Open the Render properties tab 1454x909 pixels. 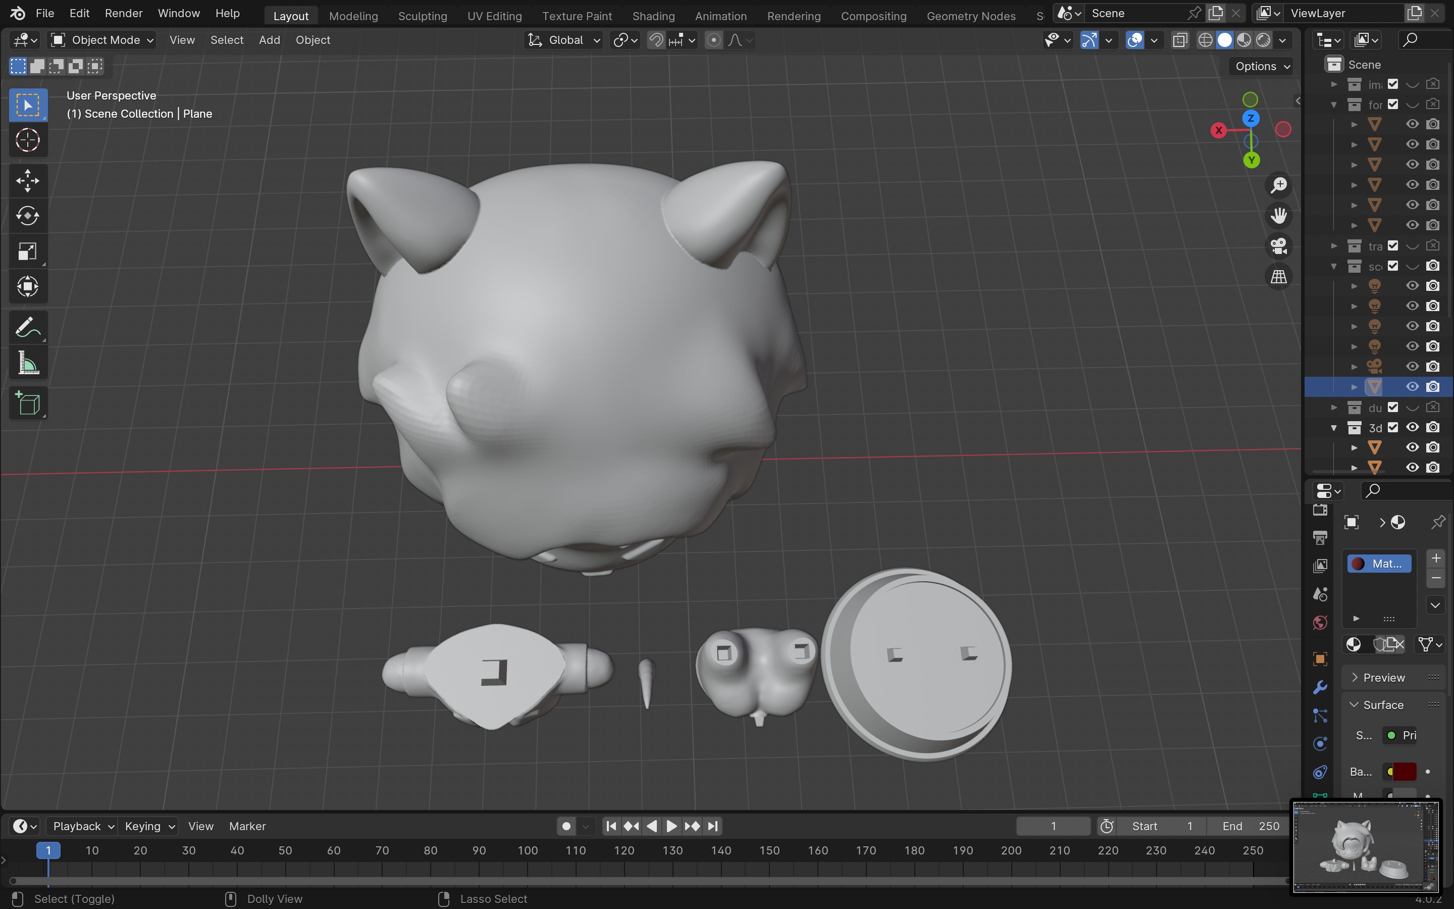pos(1320,510)
